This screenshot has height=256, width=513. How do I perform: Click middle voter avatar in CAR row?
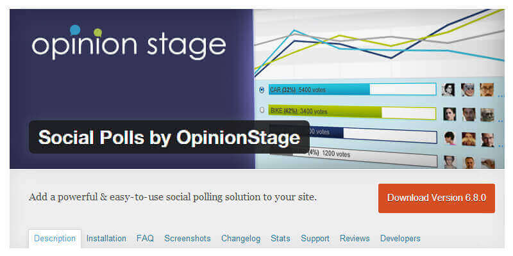pos(468,90)
